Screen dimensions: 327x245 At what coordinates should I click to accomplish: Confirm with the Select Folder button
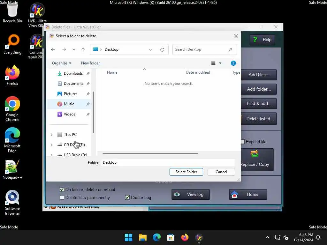point(186,172)
